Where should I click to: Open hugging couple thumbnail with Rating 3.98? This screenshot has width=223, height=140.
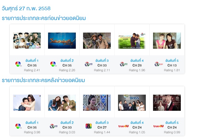tap(27, 103)
